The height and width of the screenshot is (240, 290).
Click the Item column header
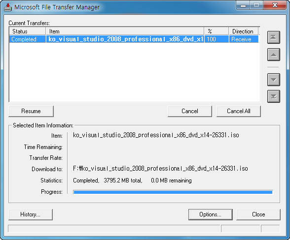125,31
